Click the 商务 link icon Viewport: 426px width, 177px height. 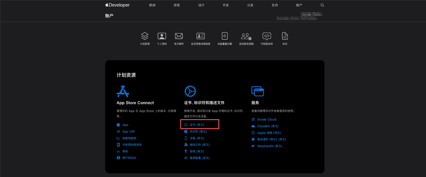point(118,151)
